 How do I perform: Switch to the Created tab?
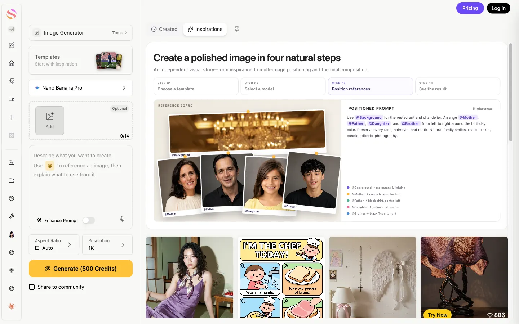[164, 29]
